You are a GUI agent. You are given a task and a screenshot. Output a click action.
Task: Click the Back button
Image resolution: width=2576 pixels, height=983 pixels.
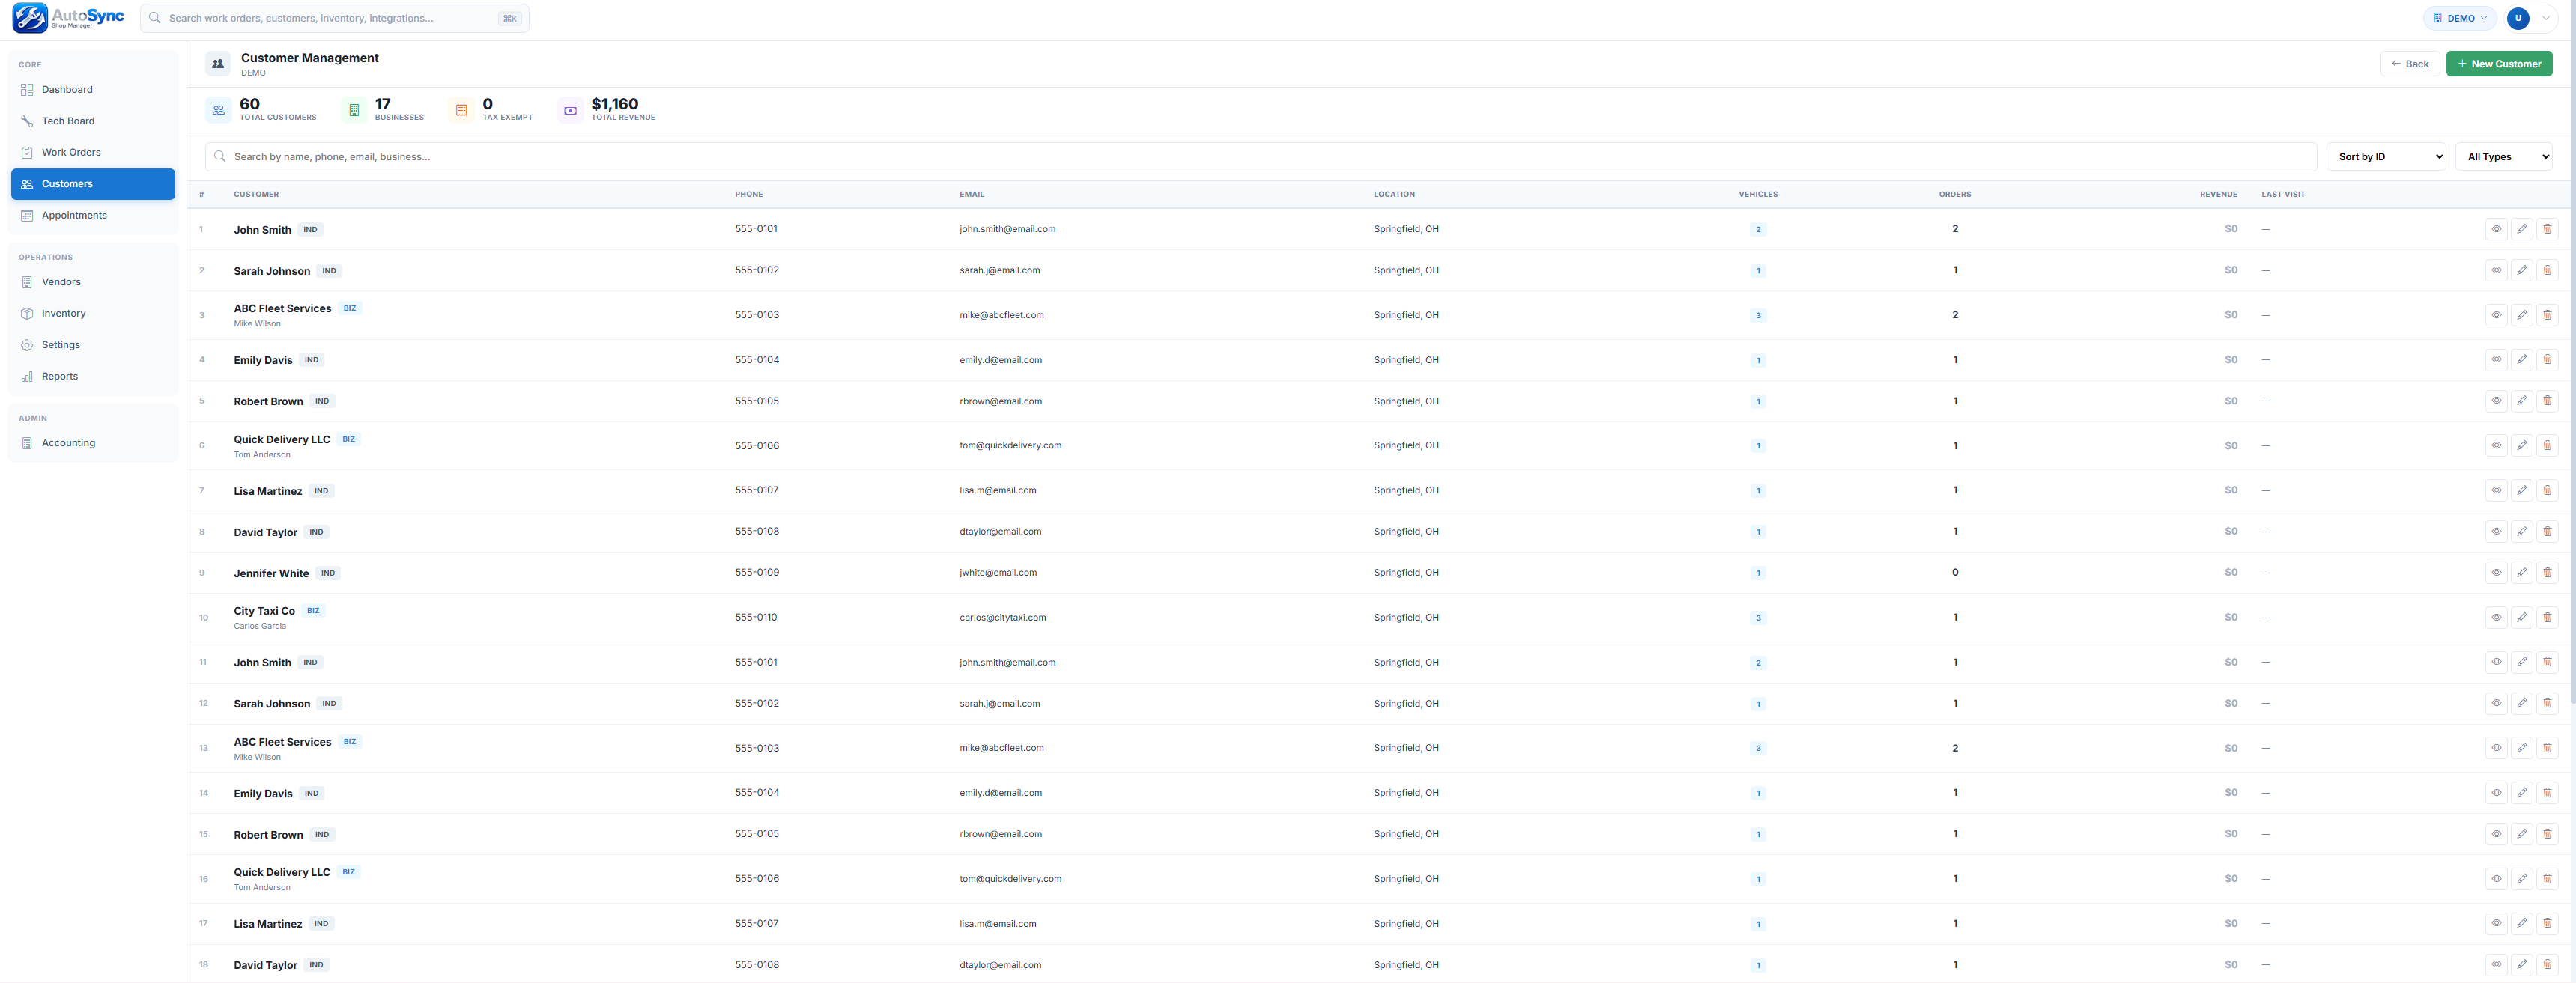click(2410, 63)
